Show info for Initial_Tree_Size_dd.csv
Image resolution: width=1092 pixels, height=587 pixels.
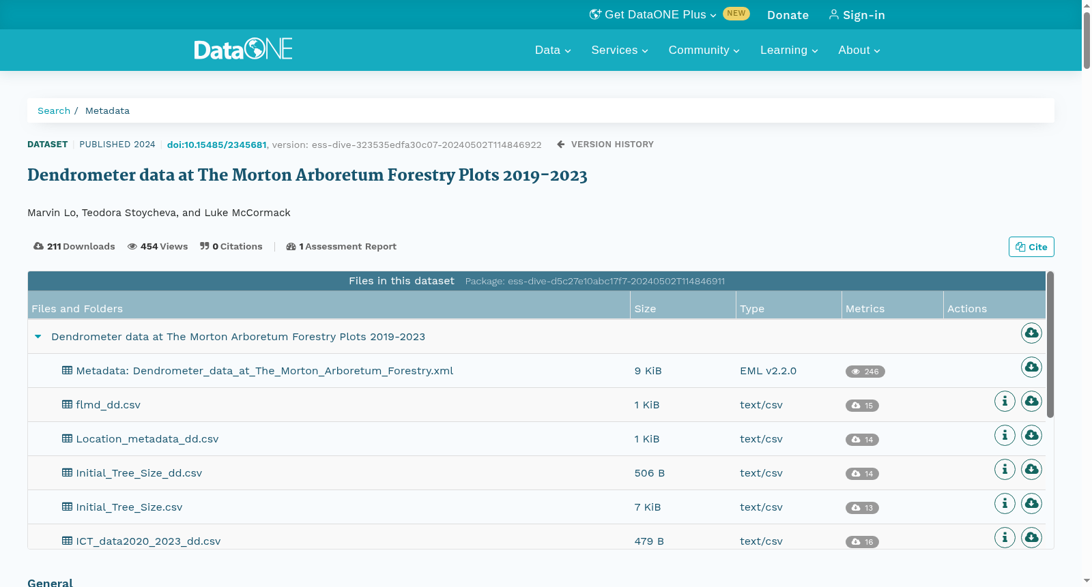[1005, 469]
